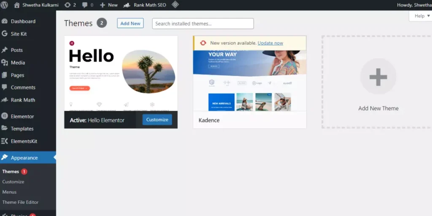Open the Customize submenu item
432x216 pixels.
13,181
